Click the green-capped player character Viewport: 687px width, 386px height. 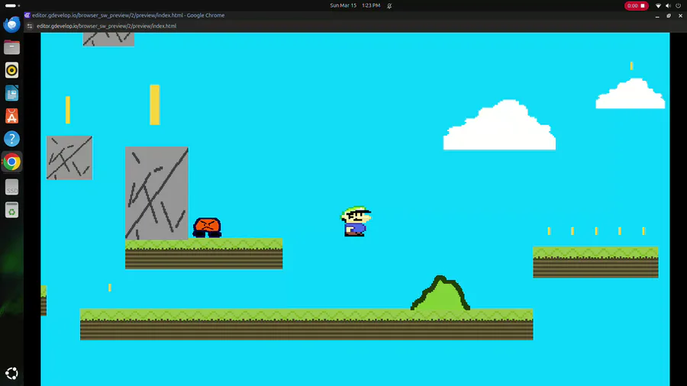(356, 221)
